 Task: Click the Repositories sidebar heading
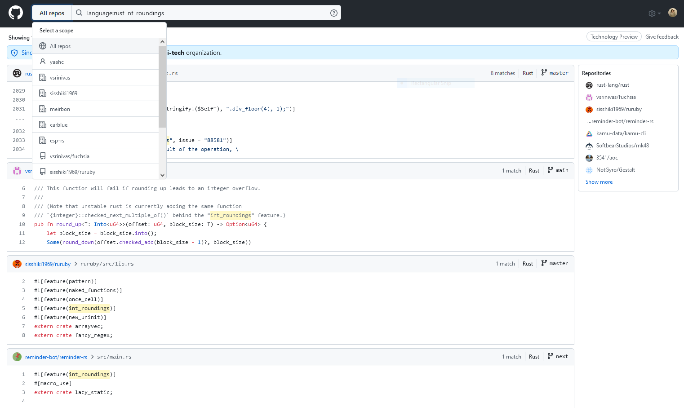(596, 73)
